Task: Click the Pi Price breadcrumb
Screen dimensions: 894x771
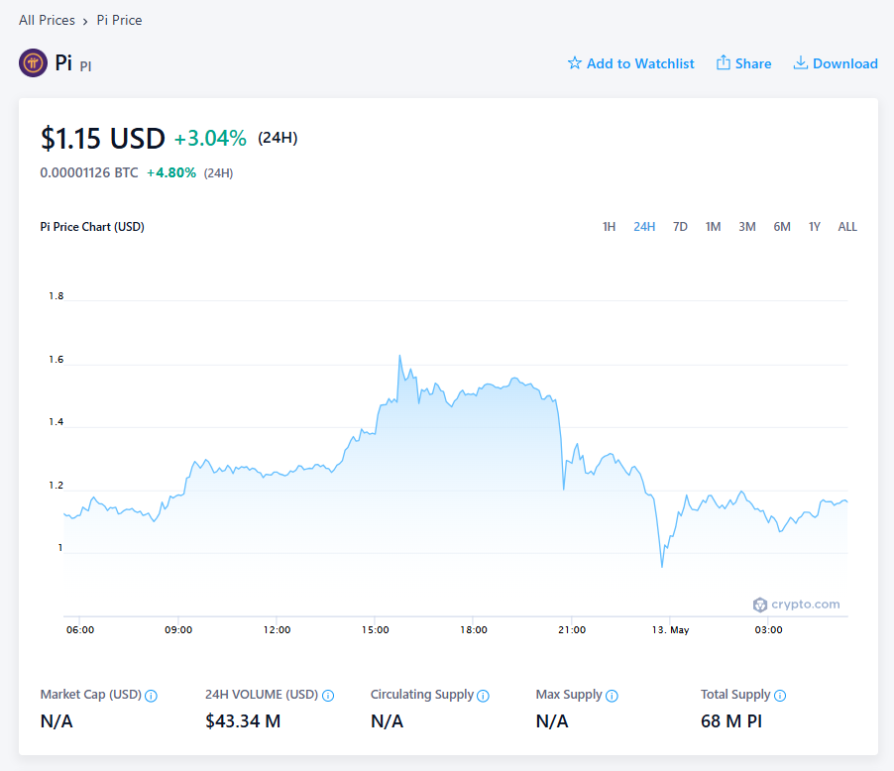Action: click(x=119, y=20)
